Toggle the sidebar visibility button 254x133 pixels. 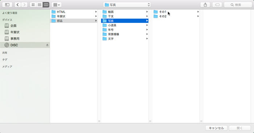[7, 5]
